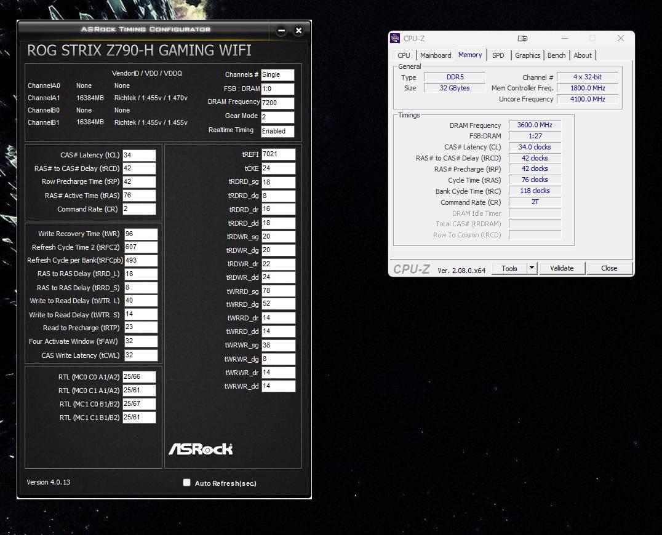Click the tWTR_S value field
The width and height of the screenshot is (662, 535).
pos(141,314)
